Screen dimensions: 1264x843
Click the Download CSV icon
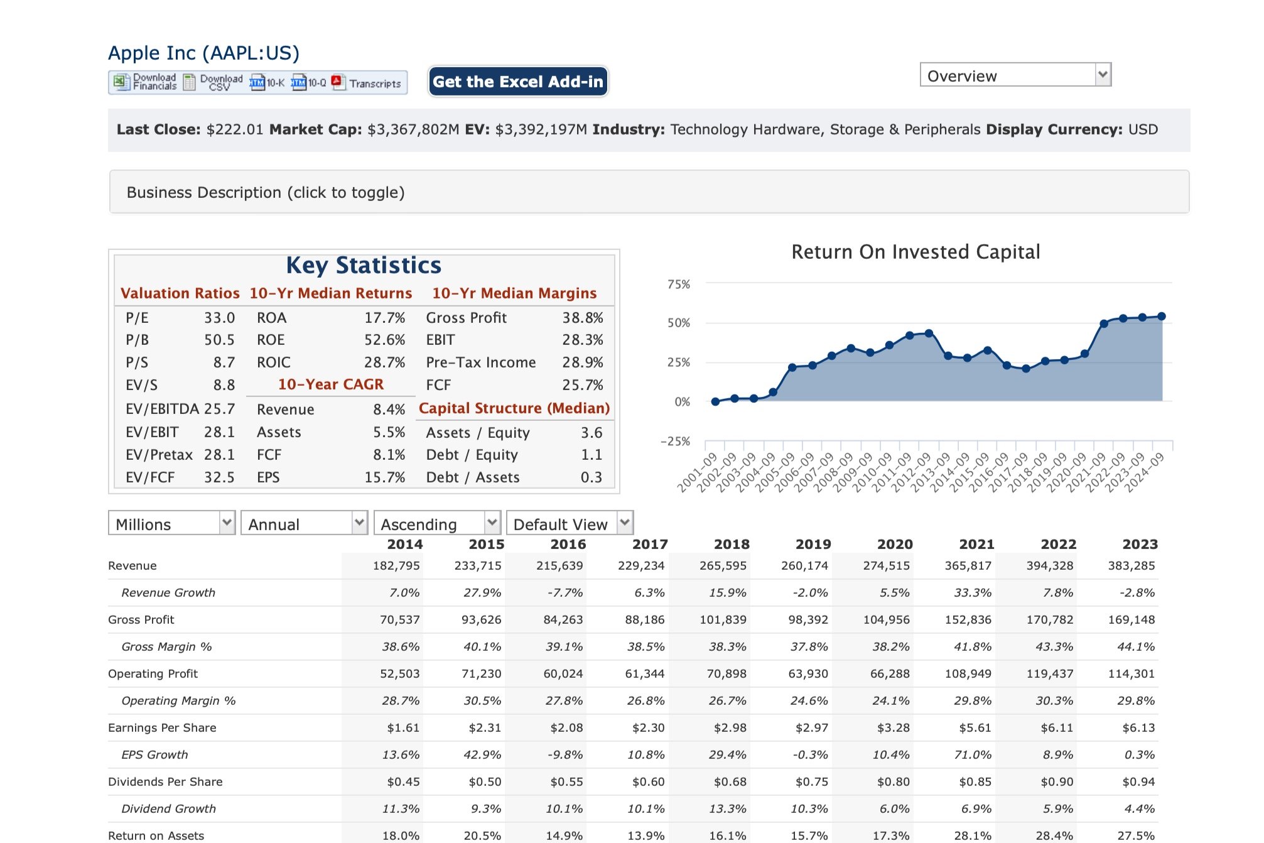(190, 82)
